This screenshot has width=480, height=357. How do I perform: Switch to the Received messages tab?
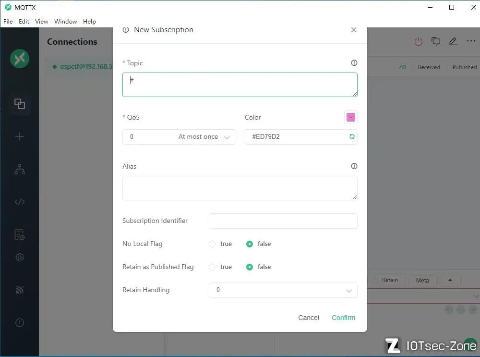tap(429, 67)
